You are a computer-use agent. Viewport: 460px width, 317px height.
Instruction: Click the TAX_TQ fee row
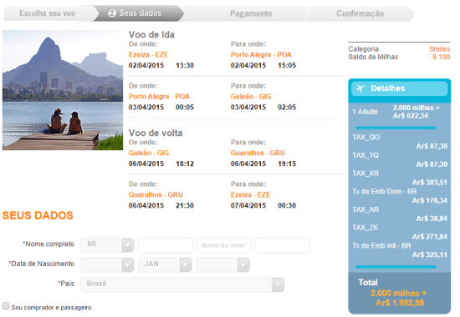400,160
